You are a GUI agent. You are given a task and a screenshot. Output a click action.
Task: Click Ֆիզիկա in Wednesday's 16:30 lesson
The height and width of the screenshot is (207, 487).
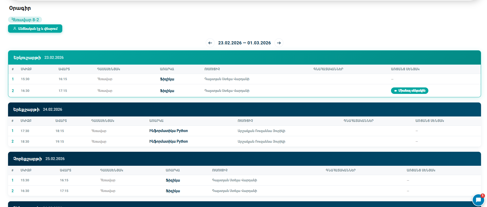coord(173,191)
